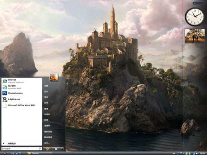Open Network (网络) in Start menu
This screenshot has width=207, height=155.
[46, 120]
